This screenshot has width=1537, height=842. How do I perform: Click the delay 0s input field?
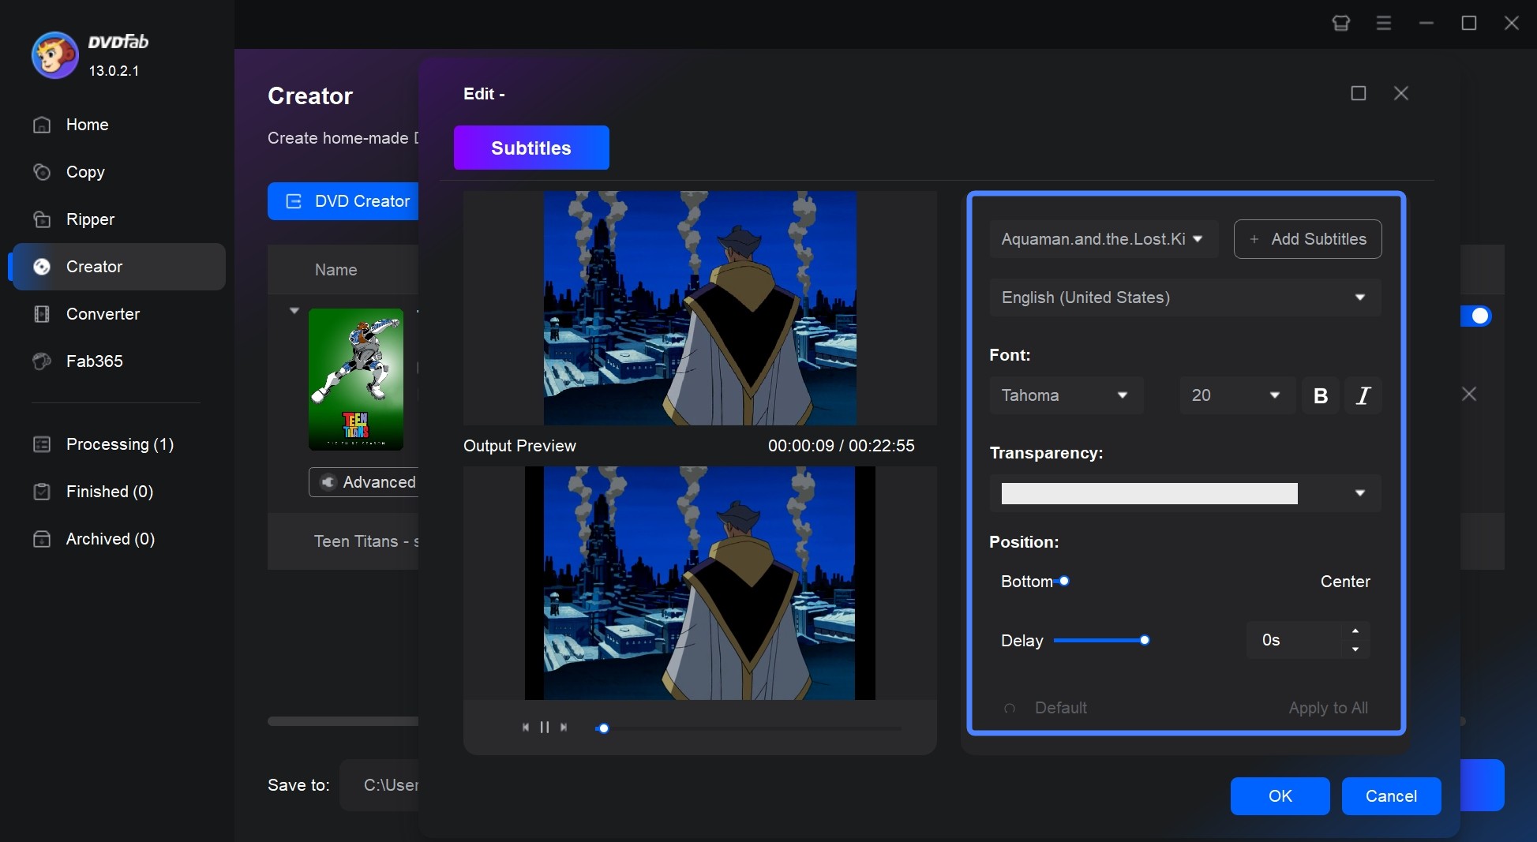coord(1292,640)
